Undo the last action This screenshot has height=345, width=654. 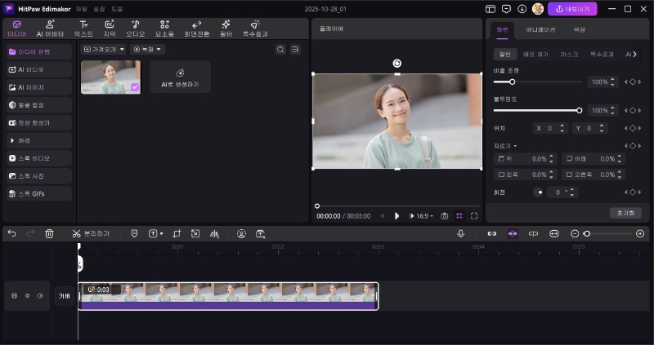click(x=11, y=233)
